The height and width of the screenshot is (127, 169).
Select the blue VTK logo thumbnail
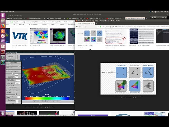tap(20, 36)
